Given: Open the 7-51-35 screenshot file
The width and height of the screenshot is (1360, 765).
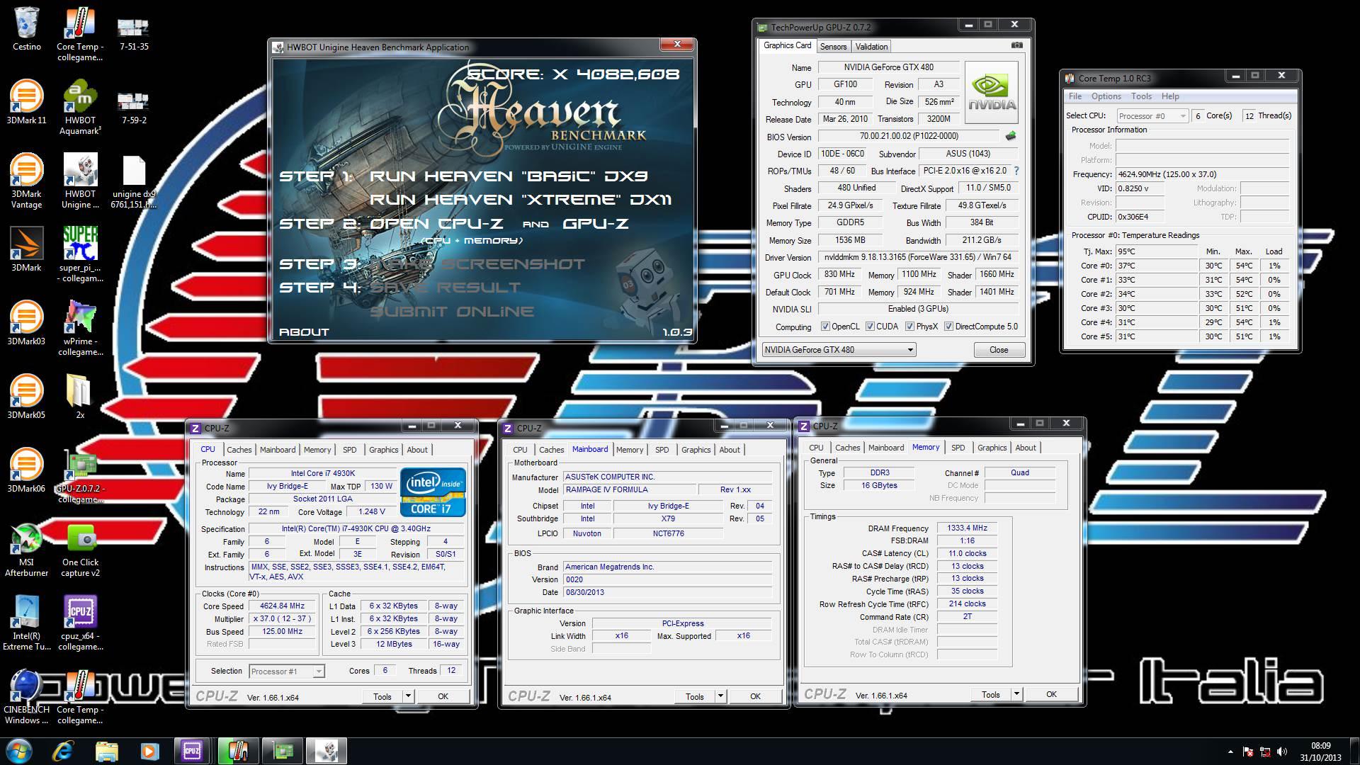Looking at the screenshot, I should (134, 34).
